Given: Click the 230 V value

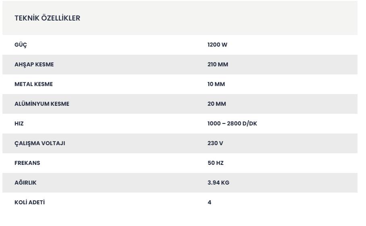Looking at the screenshot, I should click(215, 143).
